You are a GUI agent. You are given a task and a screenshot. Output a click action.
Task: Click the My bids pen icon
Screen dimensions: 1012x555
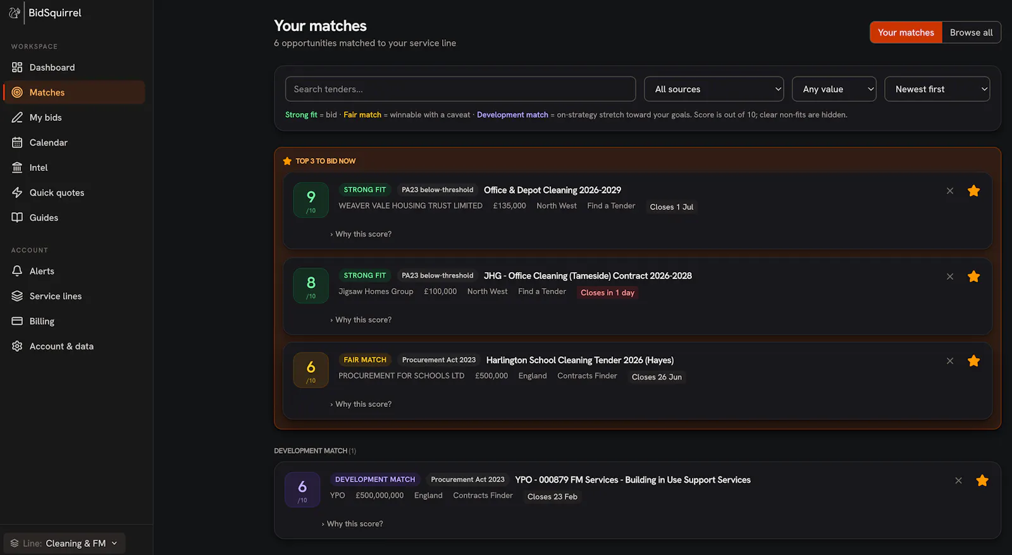pos(17,118)
